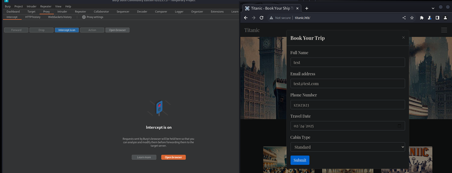Click the orange Open browser button
Screen dimensions: 452x173
pyautogui.click(x=173, y=157)
